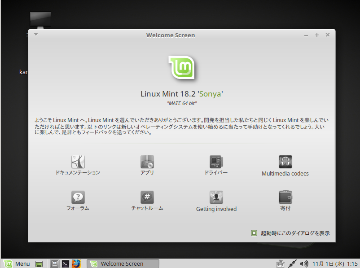Click the チャットルーム label
Screen dimensions: 360x268
[x=147, y=208]
